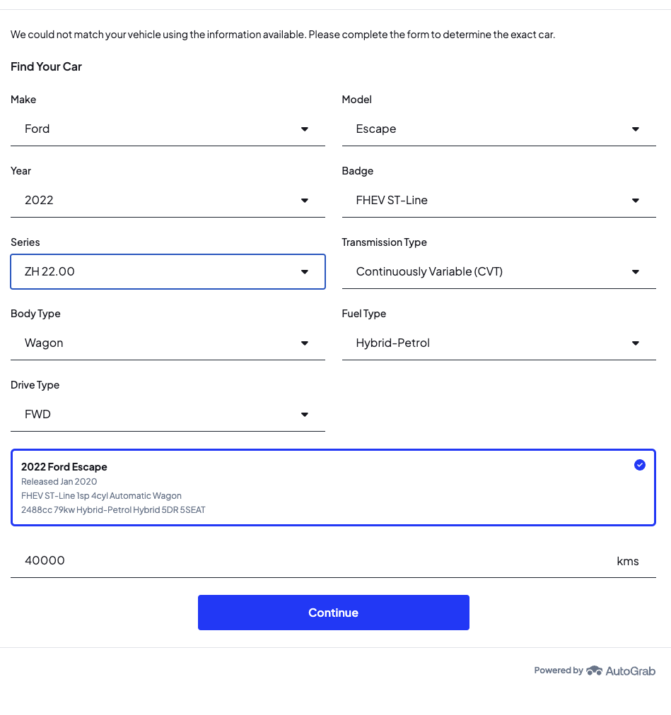The image size is (671, 715).
Task: Click the Transmission Type caret icon
Action: pos(636,272)
